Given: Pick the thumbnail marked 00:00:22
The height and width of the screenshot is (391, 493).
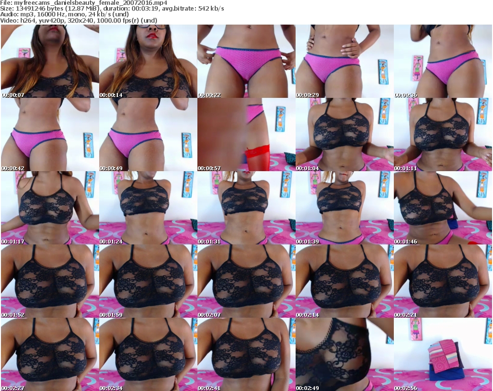Looking at the screenshot, I should (246, 61).
